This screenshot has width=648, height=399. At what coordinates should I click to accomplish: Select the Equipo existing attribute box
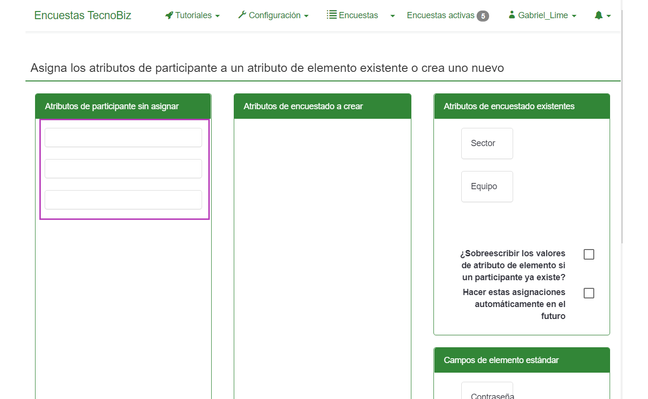pyautogui.click(x=487, y=186)
